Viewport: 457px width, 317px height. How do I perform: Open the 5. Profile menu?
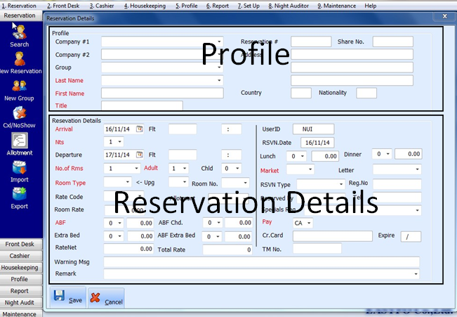187,6
